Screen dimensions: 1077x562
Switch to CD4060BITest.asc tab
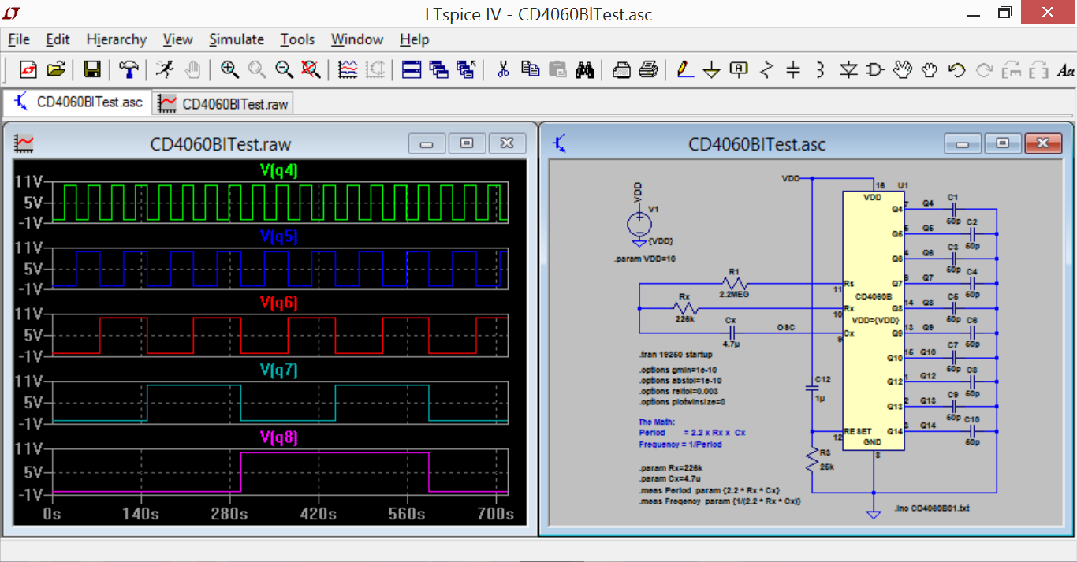point(78,102)
